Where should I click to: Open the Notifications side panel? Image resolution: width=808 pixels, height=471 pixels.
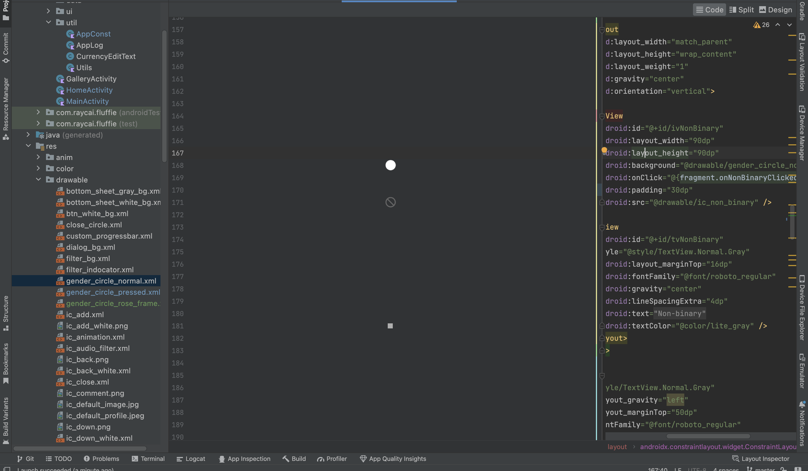tap(802, 424)
